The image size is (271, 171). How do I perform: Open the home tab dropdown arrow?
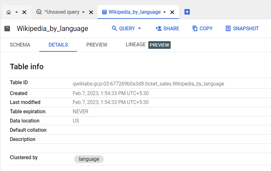pos(17,12)
